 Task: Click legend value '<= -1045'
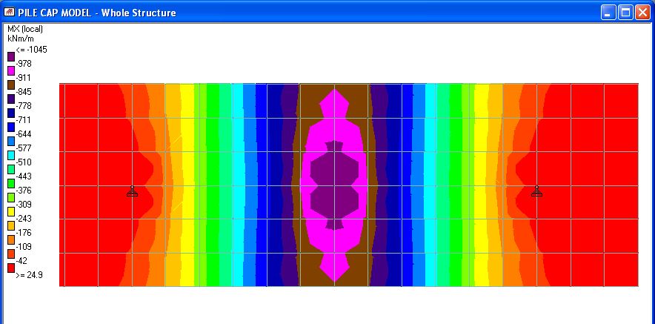[31, 50]
